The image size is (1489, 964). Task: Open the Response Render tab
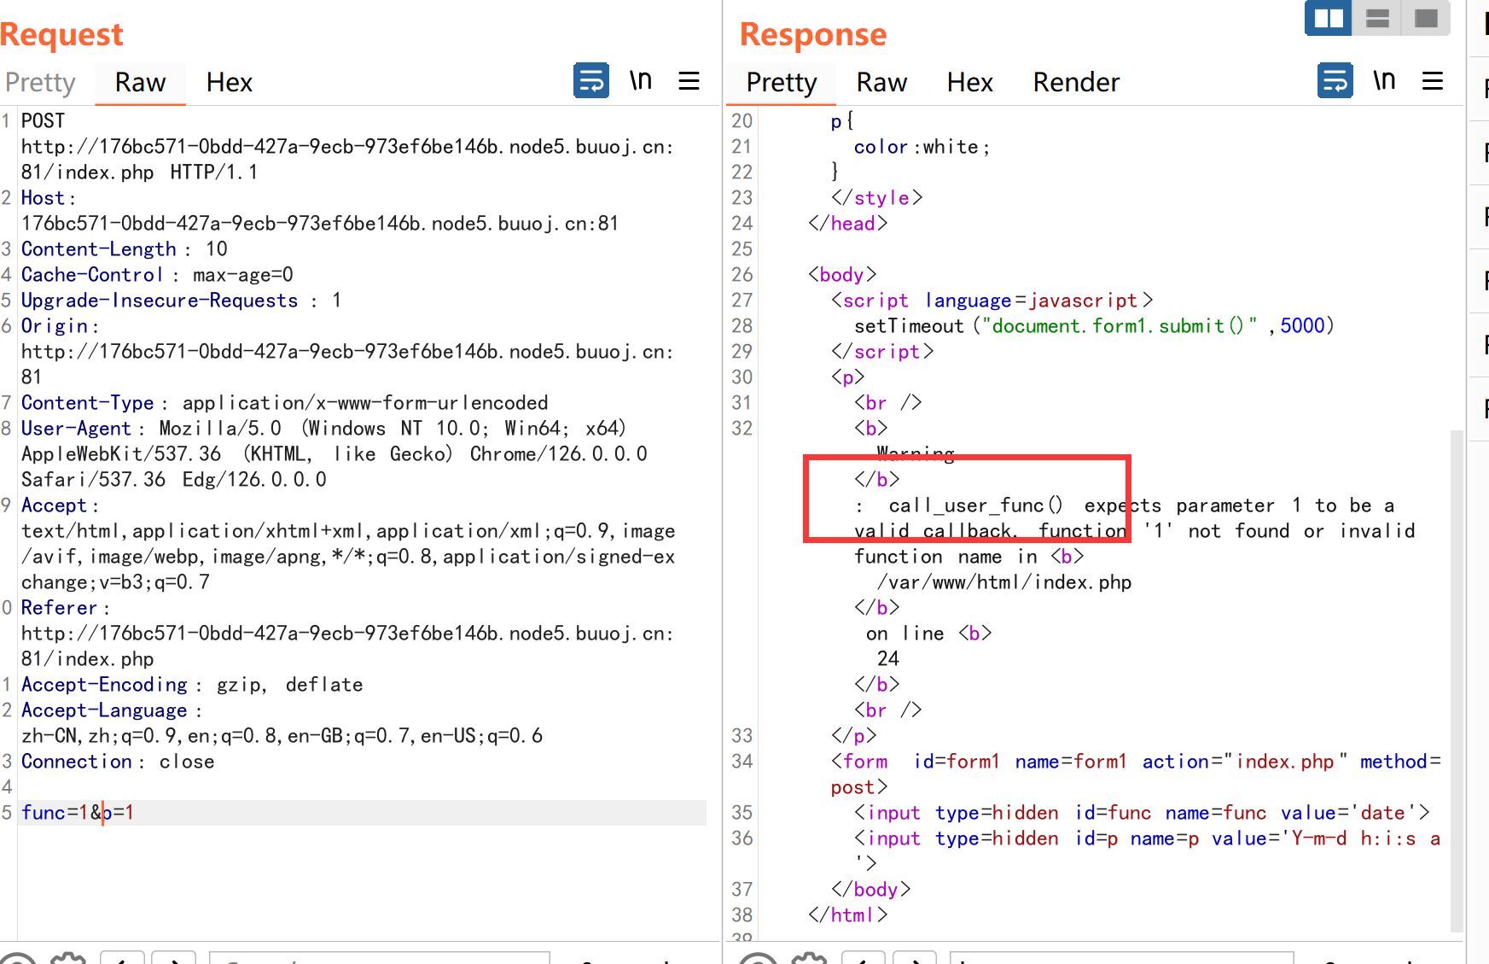pos(1075,83)
